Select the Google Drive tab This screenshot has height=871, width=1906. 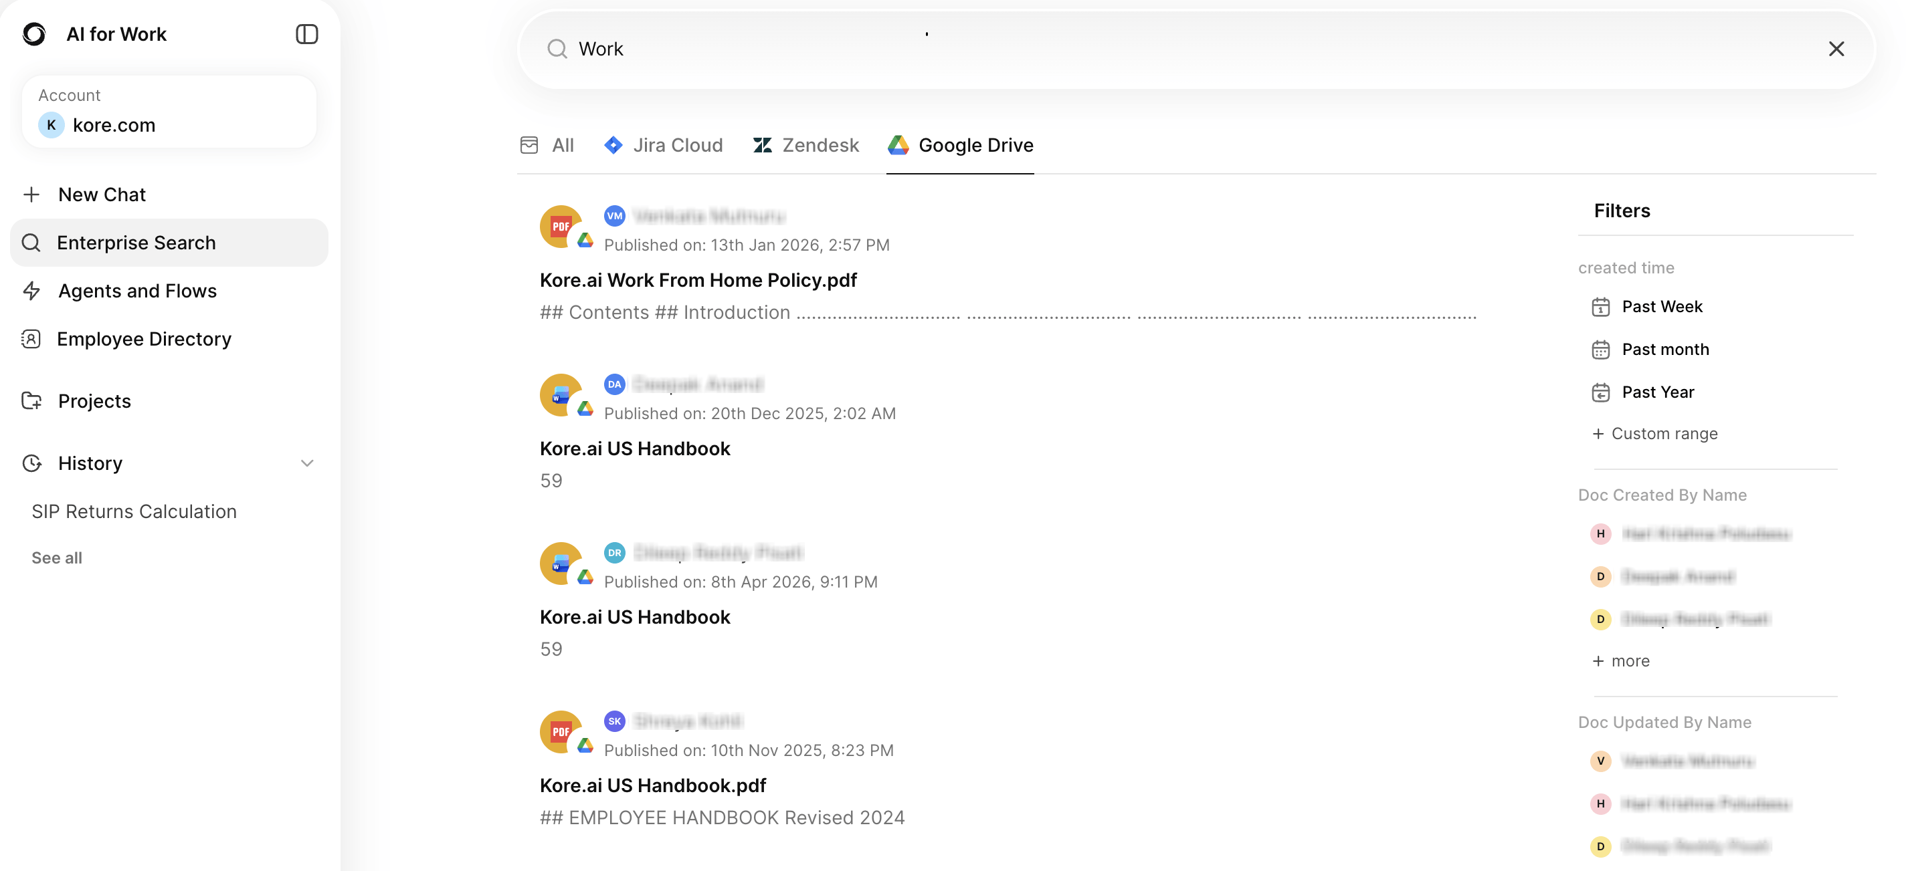[961, 145]
